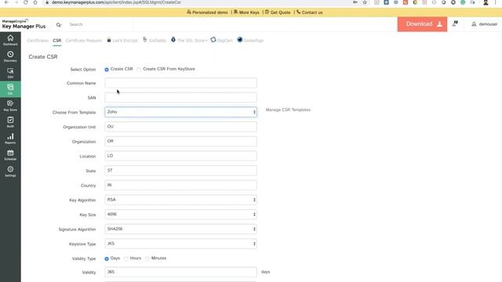
Task: Click the Organization Unit input field
Action: [x=180, y=127]
